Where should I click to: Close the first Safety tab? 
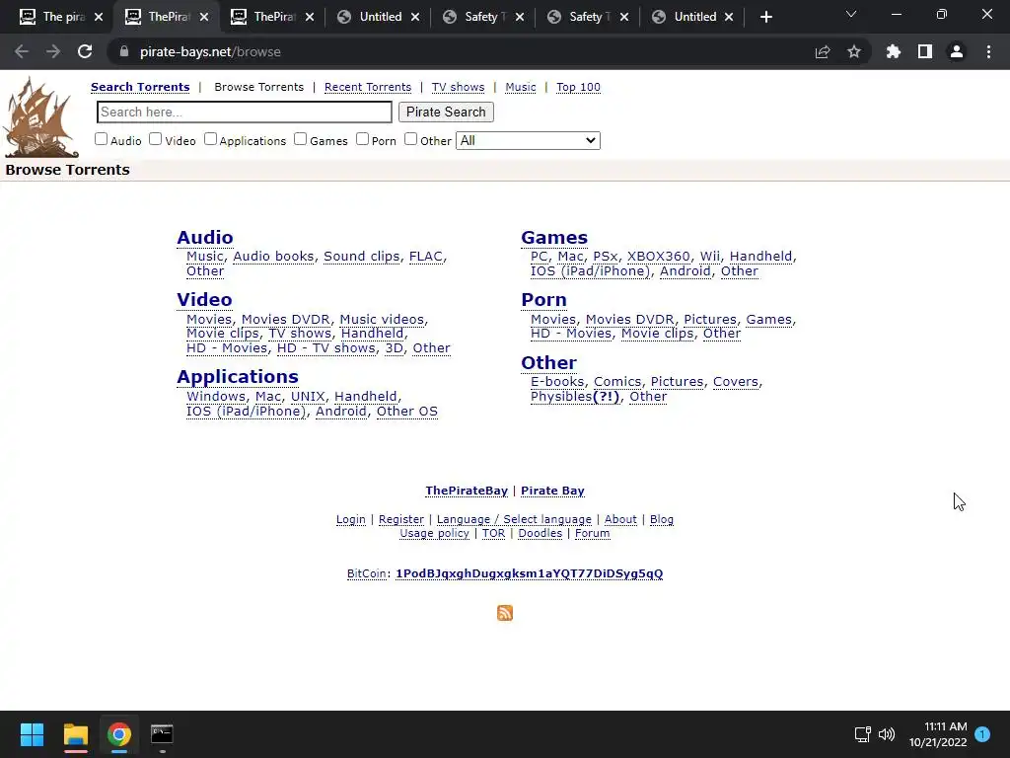[x=520, y=17]
